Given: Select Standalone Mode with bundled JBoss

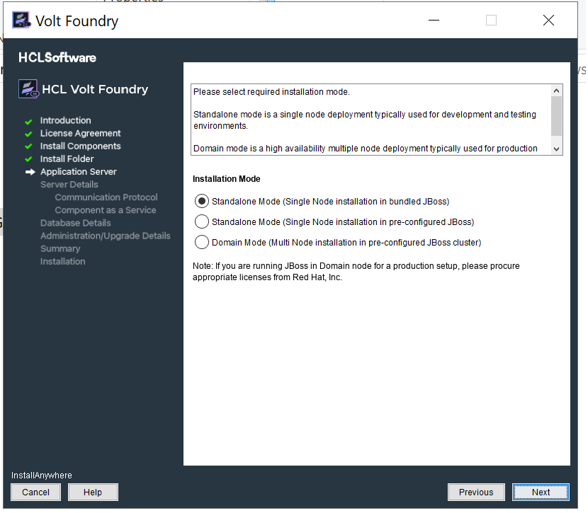Looking at the screenshot, I should click(202, 201).
